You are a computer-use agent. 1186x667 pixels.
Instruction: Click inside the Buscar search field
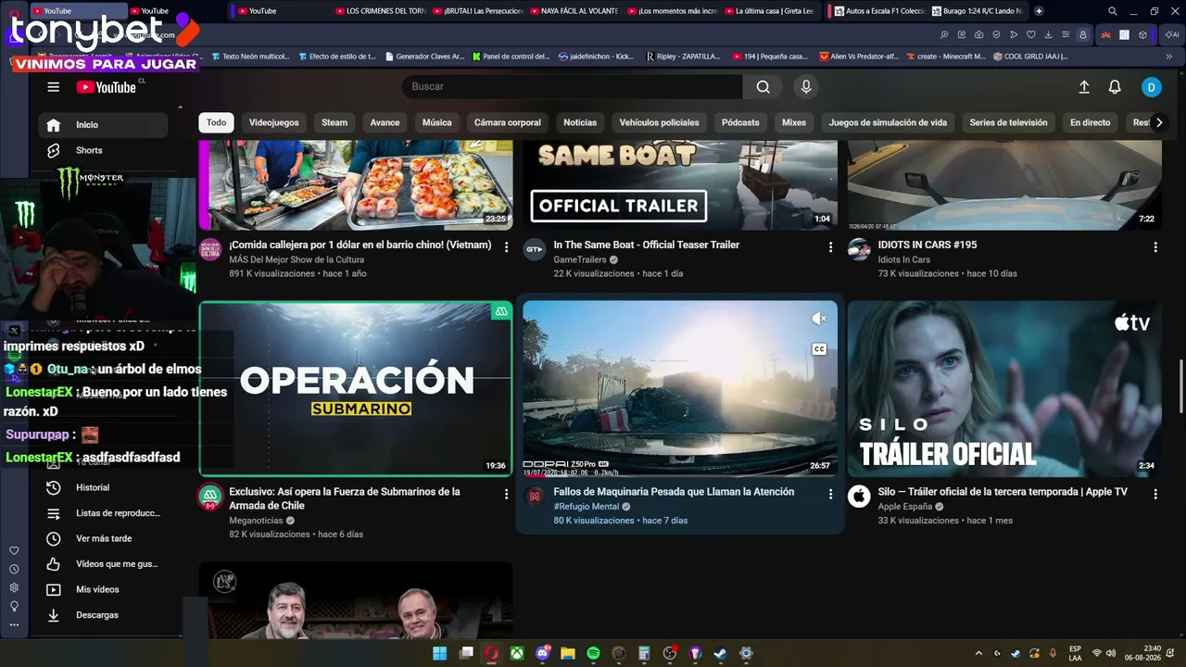pos(573,87)
